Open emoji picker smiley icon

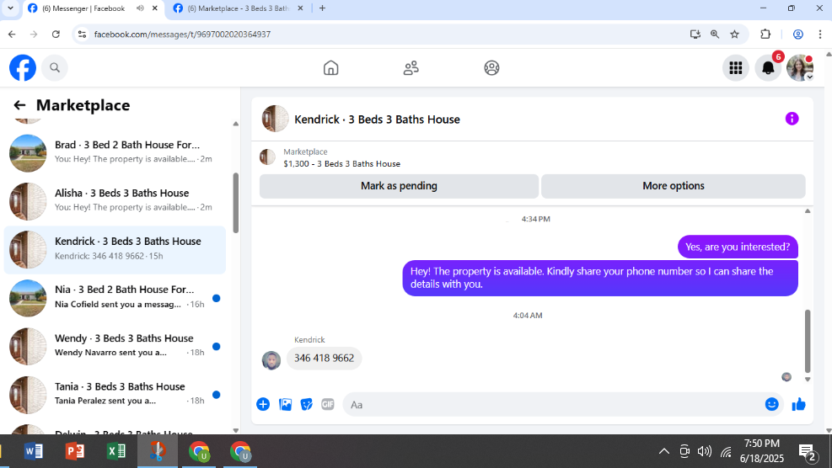click(771, 404)
